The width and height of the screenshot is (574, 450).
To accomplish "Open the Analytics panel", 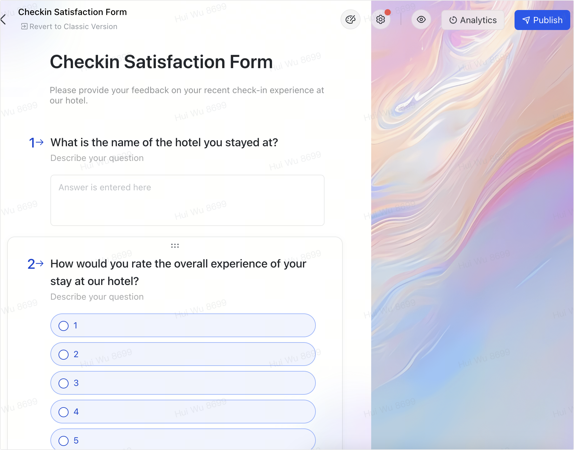I will tap(473, 20).
